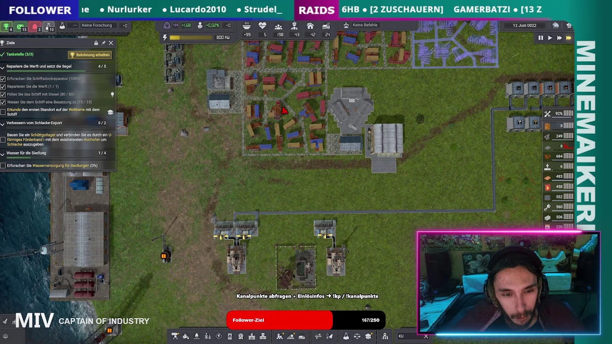Screen dimensions: 612x344
Task: Open the graduation cap tutorials icon
Action: (x=368, y=336)
